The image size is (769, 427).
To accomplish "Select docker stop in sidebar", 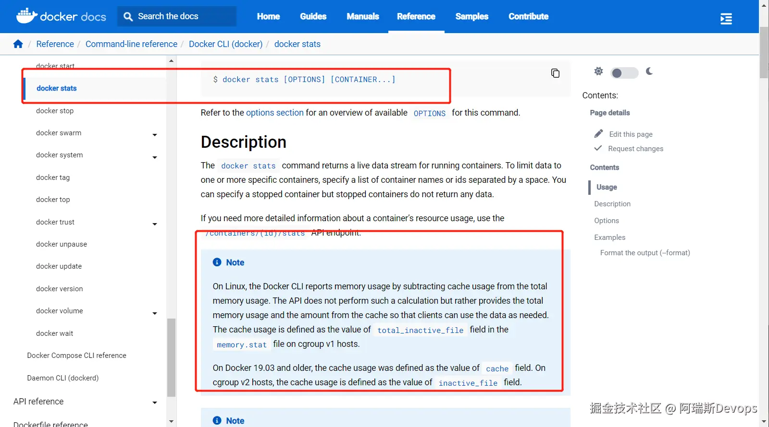I will click(55, 111).
